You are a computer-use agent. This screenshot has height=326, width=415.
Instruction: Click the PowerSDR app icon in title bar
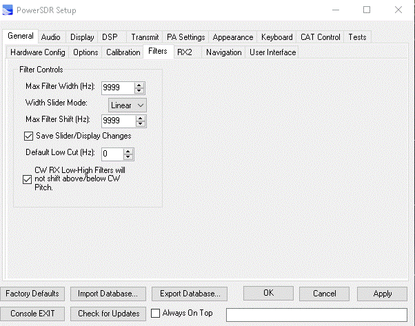pyautogui.click(x=8, y=10)
